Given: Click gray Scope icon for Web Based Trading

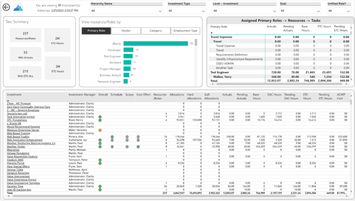Looking at the screenshot, I should point(127,137).
